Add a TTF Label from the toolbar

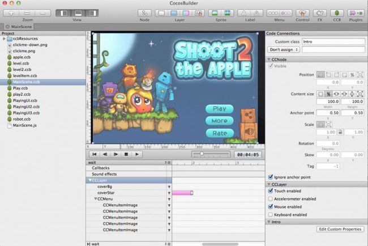pyautogui.click(x=257, y=13)
